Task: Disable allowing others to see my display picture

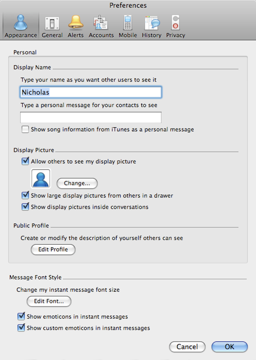Action: tap(25, 161)
